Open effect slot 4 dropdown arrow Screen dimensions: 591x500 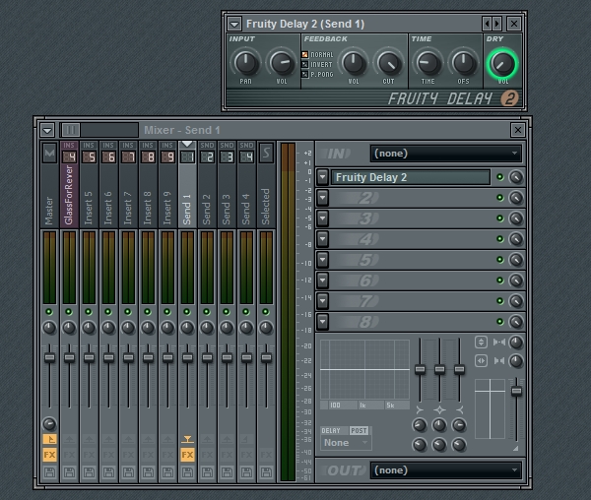(322, 239)
